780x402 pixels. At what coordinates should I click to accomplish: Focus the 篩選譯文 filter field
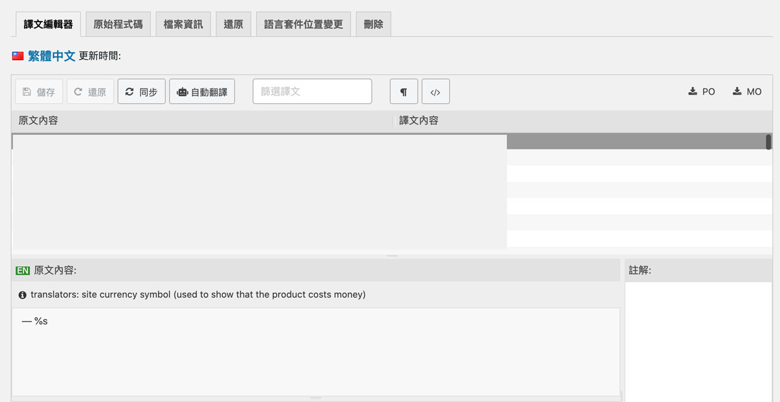312,92
